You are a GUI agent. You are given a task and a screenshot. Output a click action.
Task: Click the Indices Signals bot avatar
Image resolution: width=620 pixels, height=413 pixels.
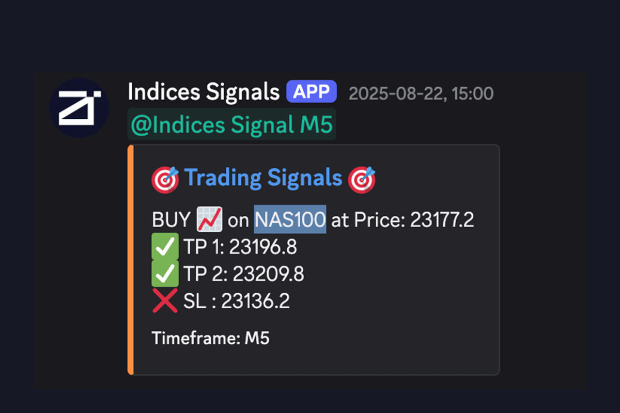(x=79, y=108)
